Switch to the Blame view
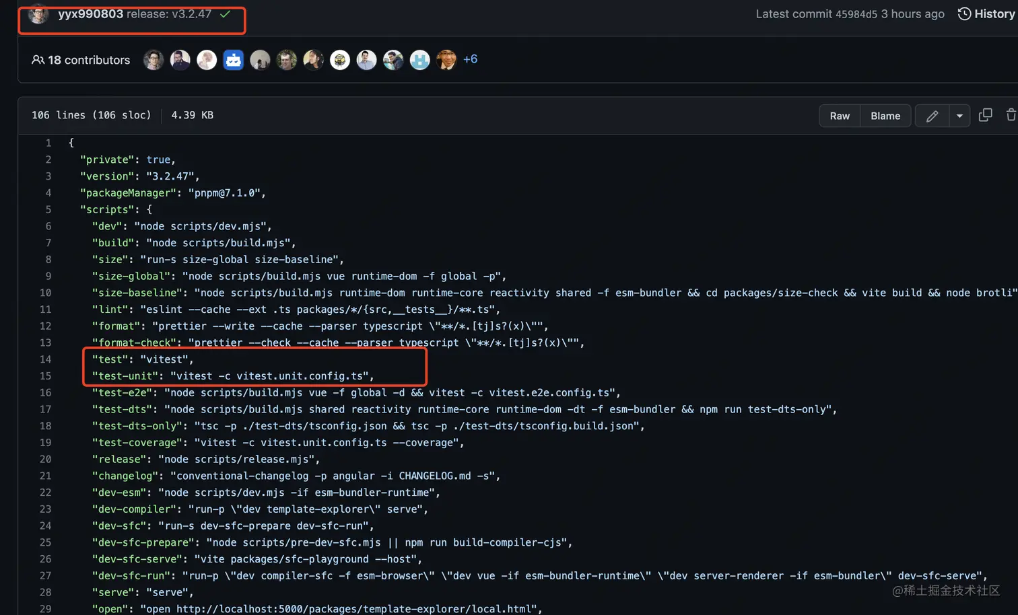The height and width of the screenshot is (615, 1018). coord(885,116)
